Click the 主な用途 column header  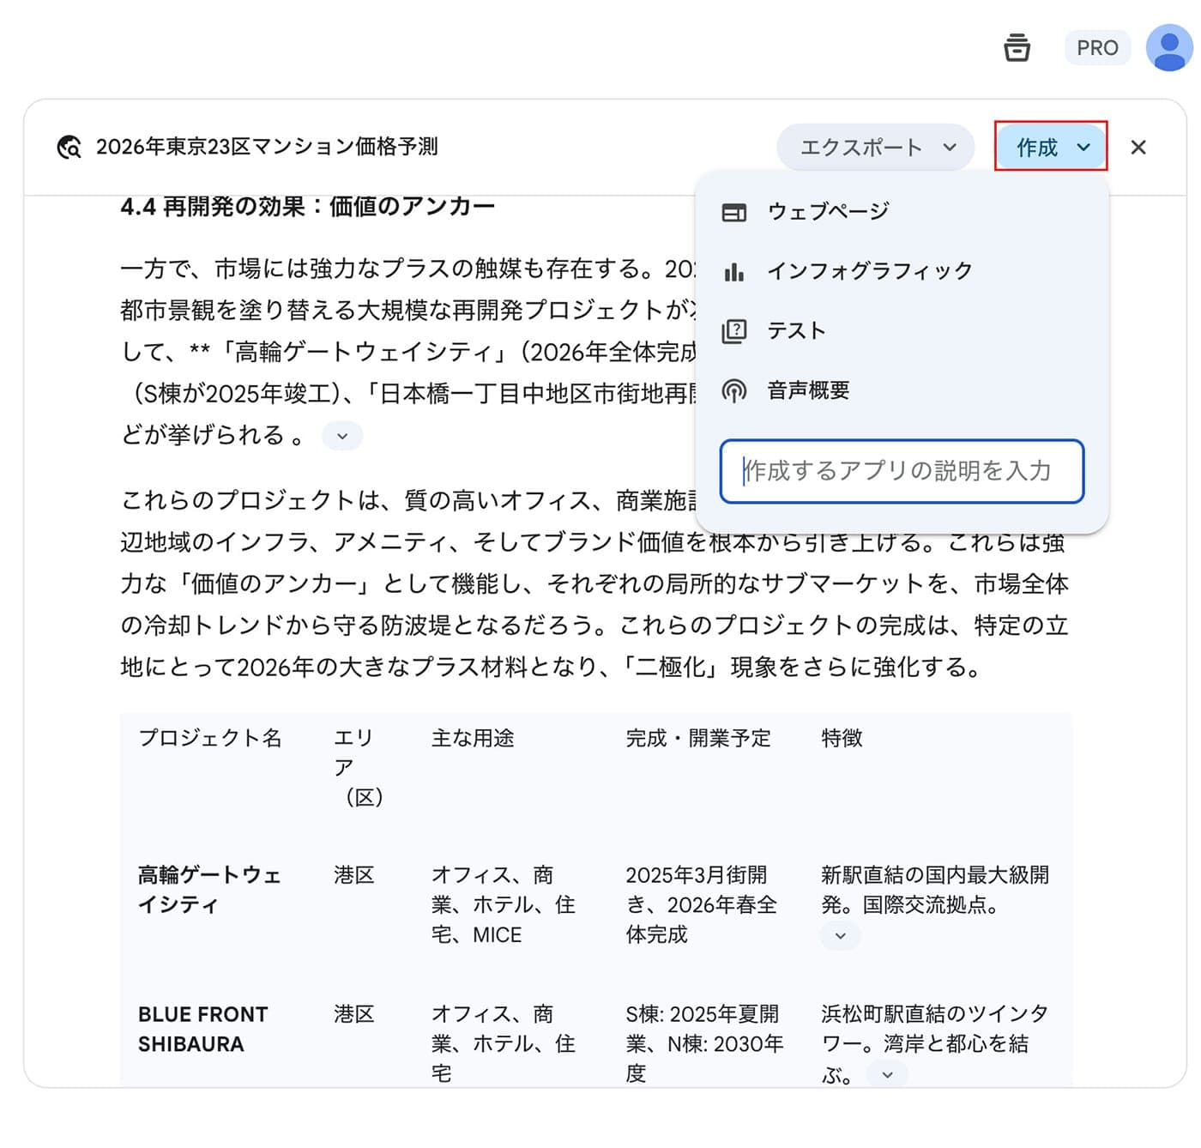473,738
